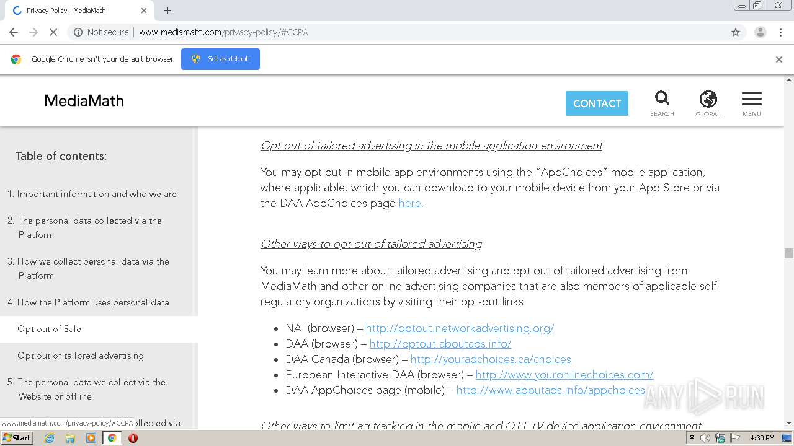Open the DAA AppChoices 'here' link
Viewport: 794px width, 446px height.
tap(409, 203)
